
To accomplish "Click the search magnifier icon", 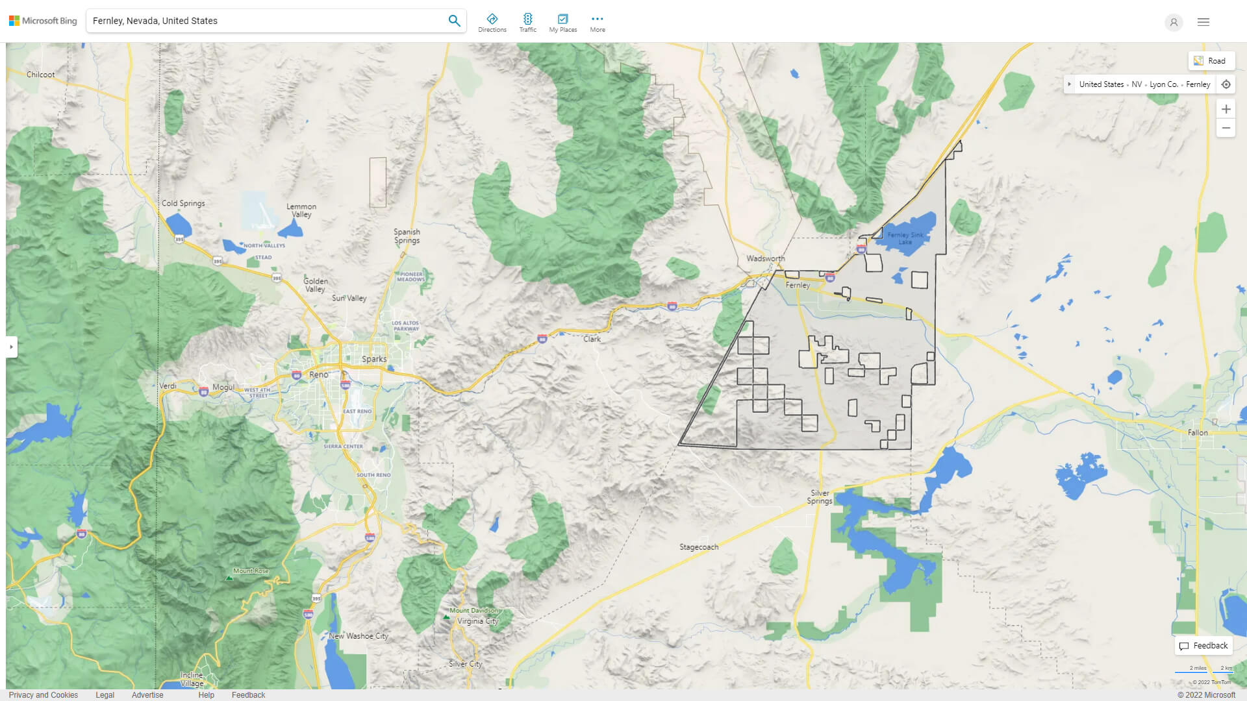I will click(454, 20).
